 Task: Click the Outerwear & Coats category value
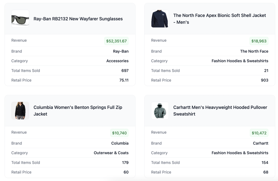tap(111, 153)
